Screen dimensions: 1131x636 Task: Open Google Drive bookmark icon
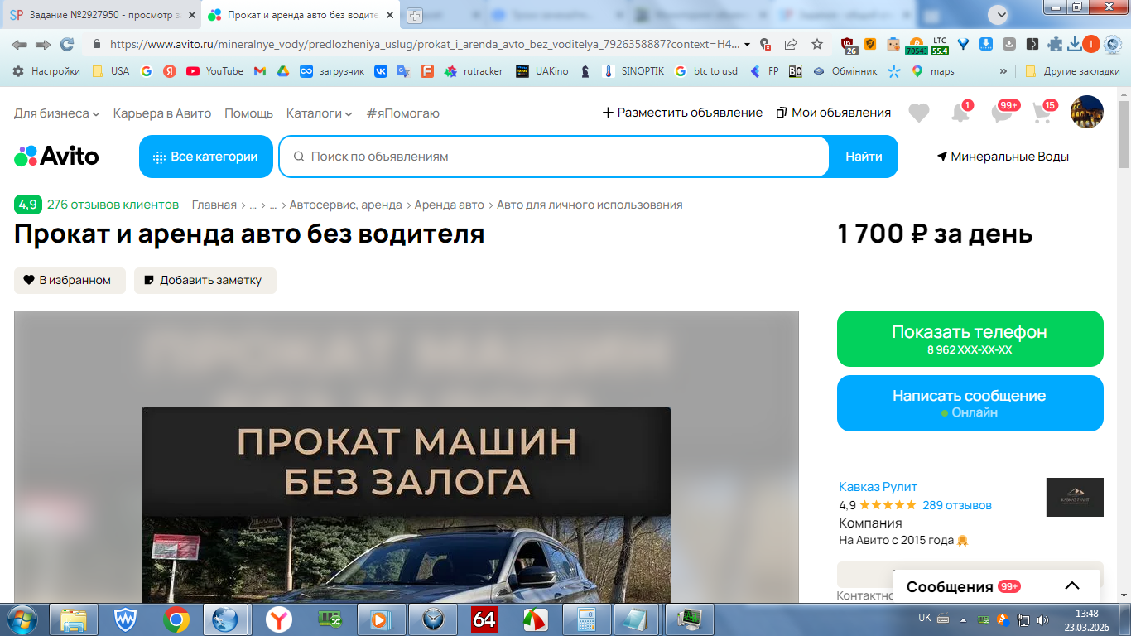(x=282, y=71)
